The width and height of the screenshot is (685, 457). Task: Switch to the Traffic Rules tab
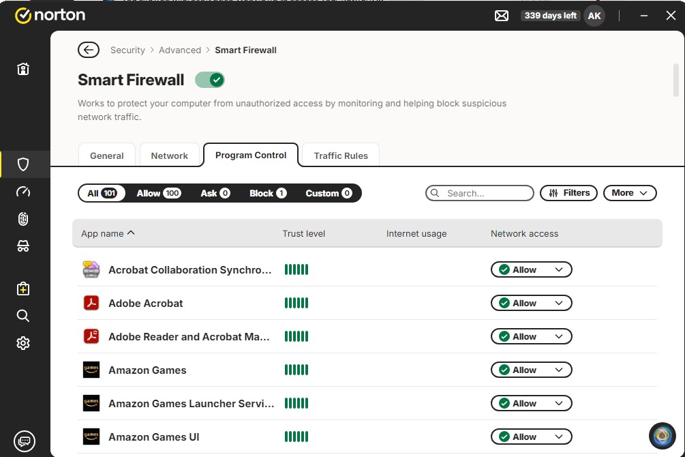pos(341,156)
